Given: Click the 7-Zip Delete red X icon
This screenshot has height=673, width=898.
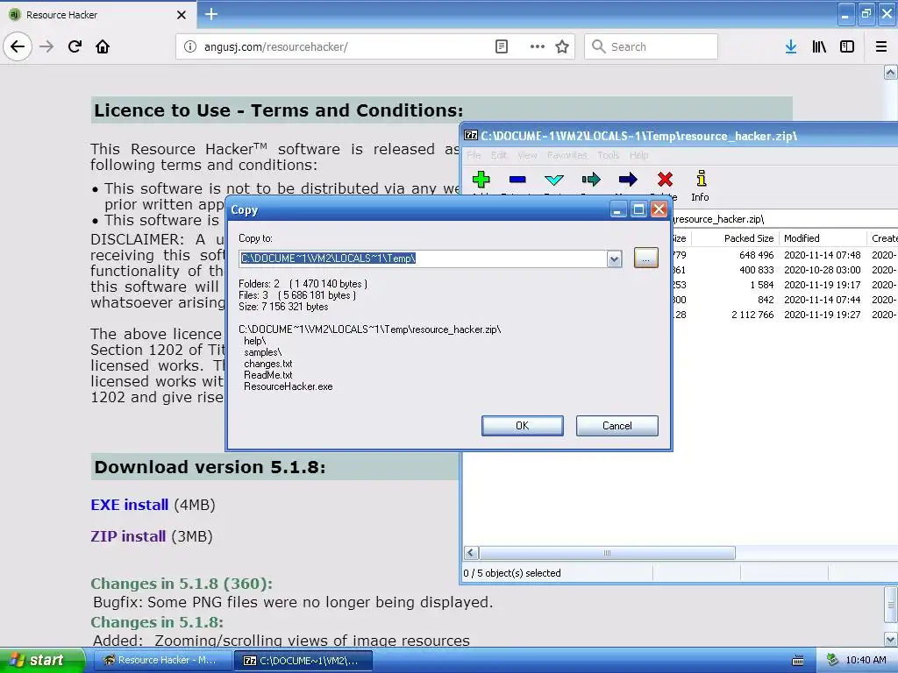Looking at the screenshot, I should click(x=665, y=180).
